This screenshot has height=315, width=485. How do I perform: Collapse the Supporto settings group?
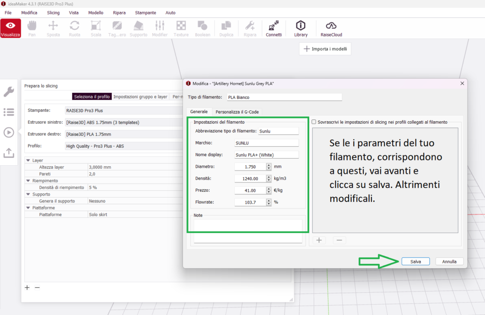pos(28,194)
